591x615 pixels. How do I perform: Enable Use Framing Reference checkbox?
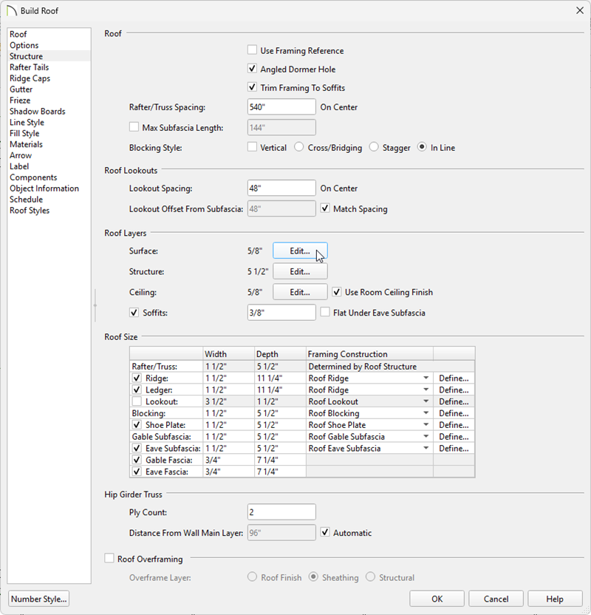point(253,50)
